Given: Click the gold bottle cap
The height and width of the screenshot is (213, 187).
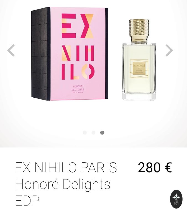Looking at the screenshot, I should click(139, 31).
